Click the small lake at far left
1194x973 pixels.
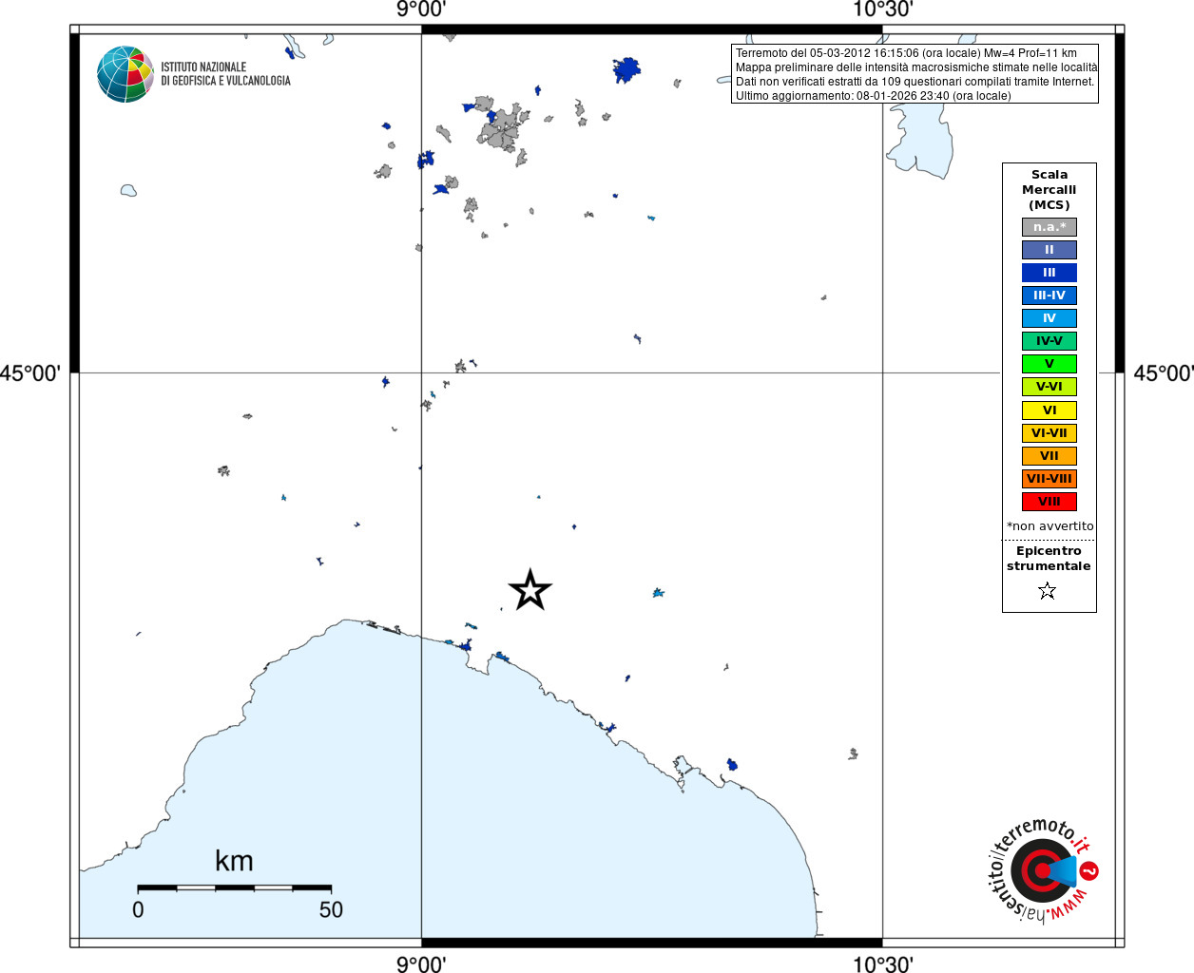[x=128, y=190]
